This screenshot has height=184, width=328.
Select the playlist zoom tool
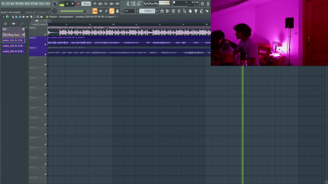[x=38, y=17]
